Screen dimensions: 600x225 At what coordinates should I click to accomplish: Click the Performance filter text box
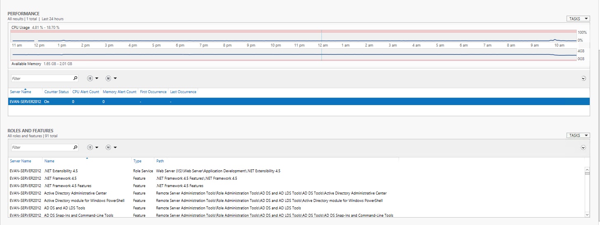[41, 78]
